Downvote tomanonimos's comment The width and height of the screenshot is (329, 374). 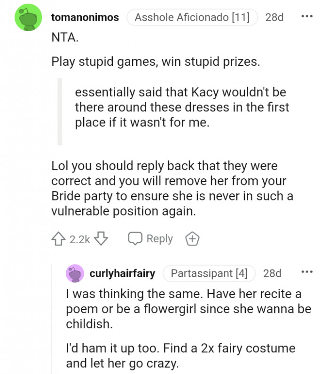click(101, 239)
